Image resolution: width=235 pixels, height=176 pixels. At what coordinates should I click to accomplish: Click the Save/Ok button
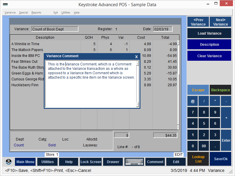tap(220, 159)
